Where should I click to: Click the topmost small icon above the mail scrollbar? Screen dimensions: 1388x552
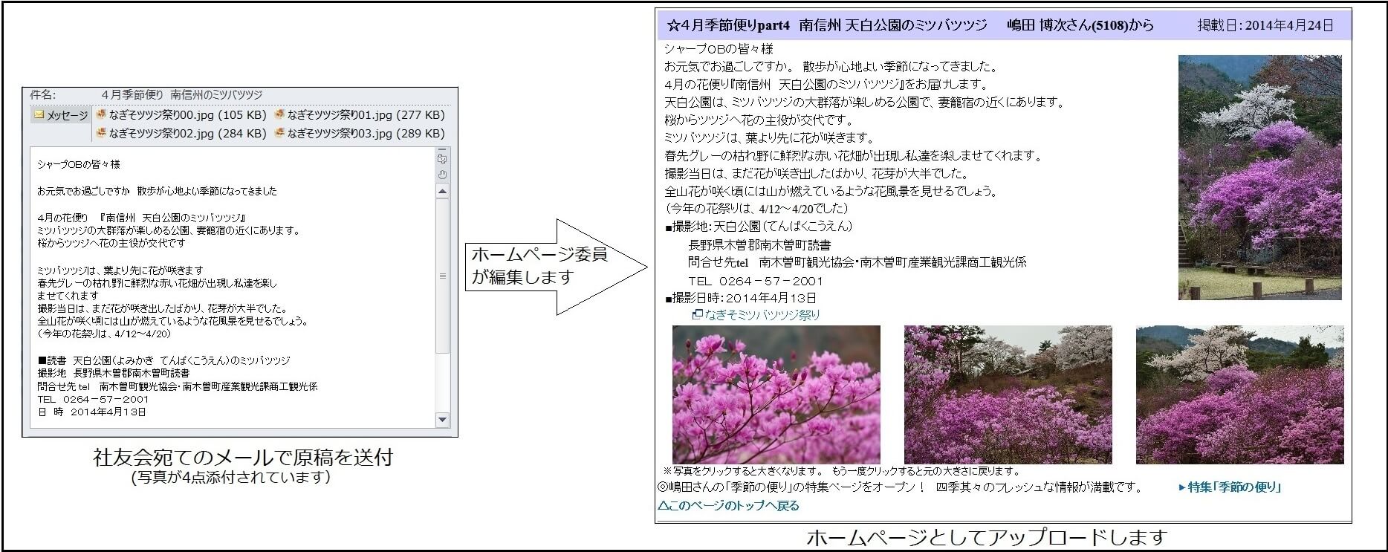442,158
